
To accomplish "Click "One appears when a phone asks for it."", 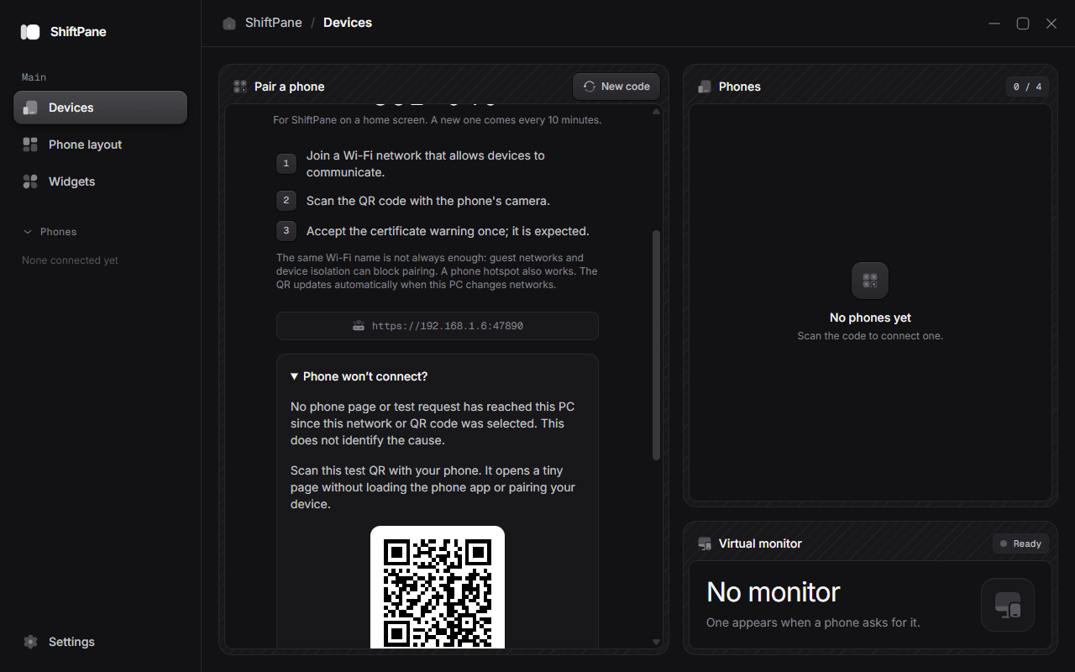I will (x=813, y=623).
